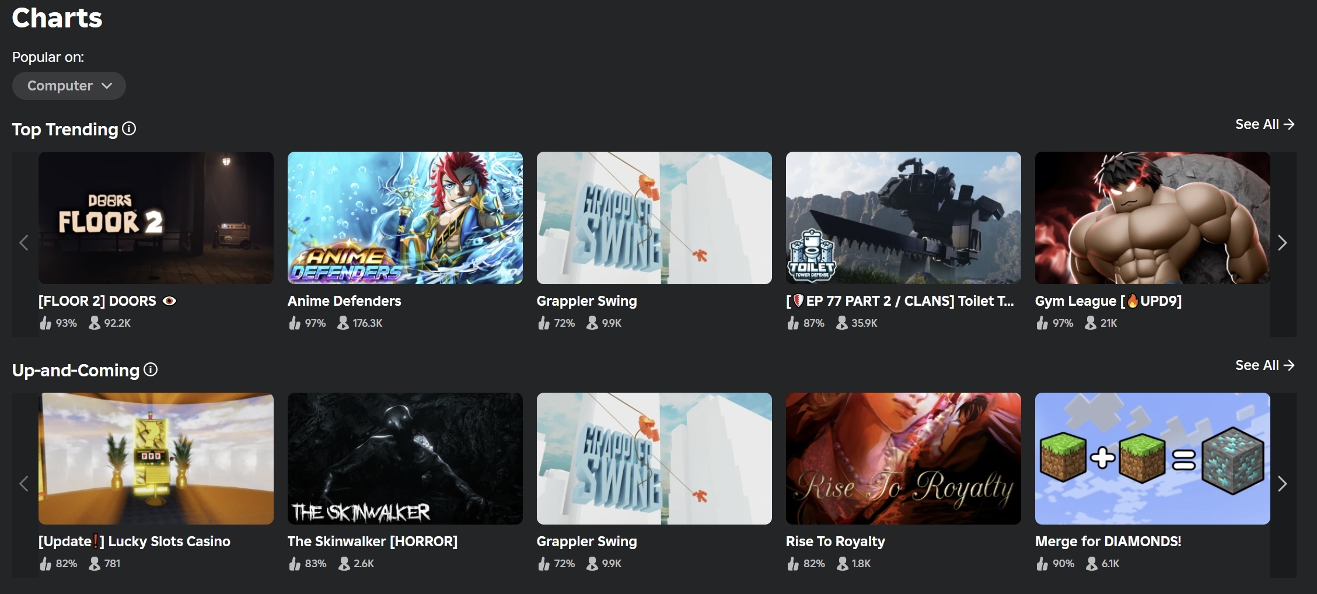1317x594 pixels.
Task: Click the player count icon under Rise To Royalty
Action: (x=842, y=564)
